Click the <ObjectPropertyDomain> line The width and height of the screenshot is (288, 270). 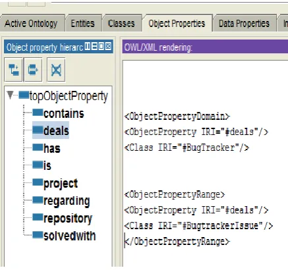tap(177, 116)
